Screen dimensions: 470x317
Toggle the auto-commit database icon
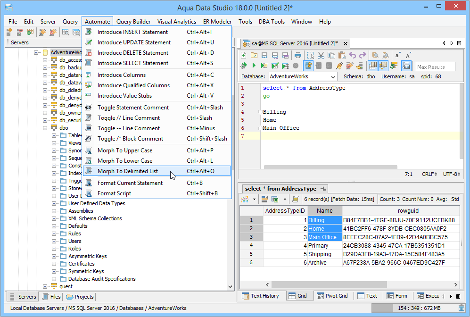click(308, 66)
